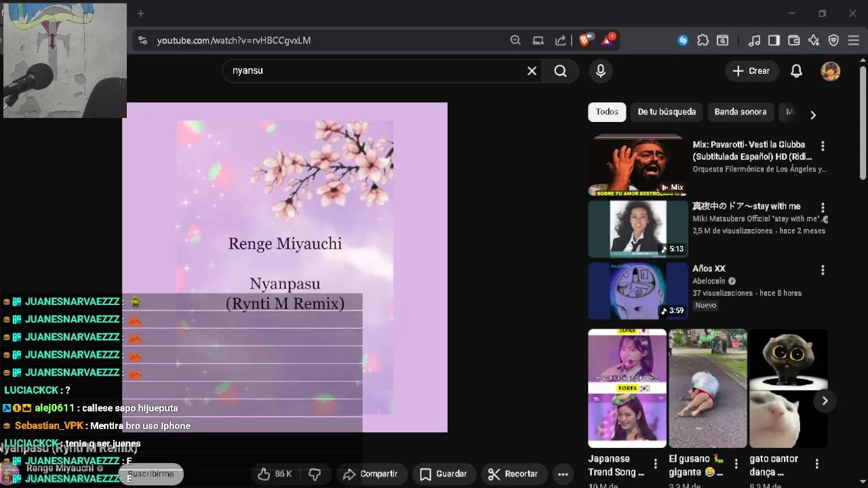Open Brave Rewards triangle icon

point(608,40)
